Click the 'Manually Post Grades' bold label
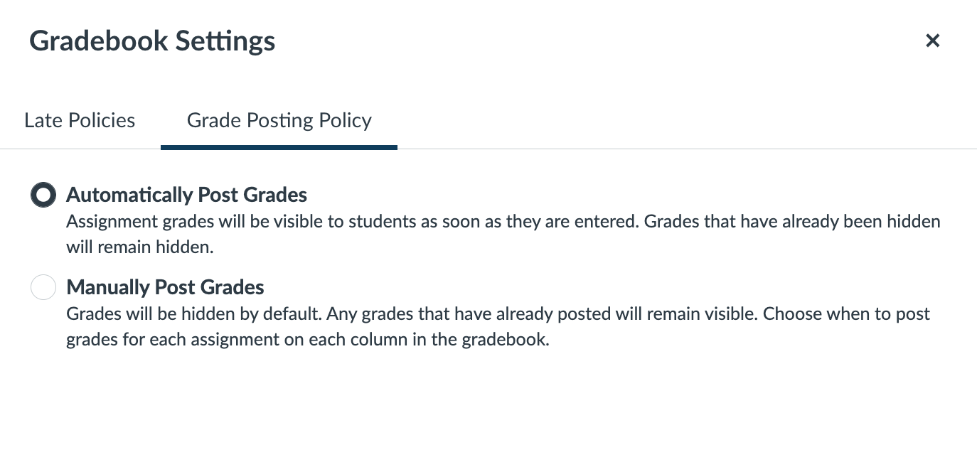Image resolution: width=977 pixels, height=472 pixels. pos(165,287)
